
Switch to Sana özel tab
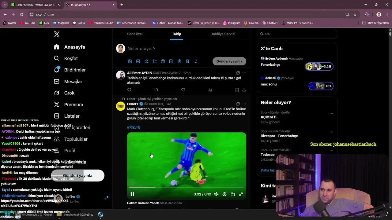click(135, 34)
